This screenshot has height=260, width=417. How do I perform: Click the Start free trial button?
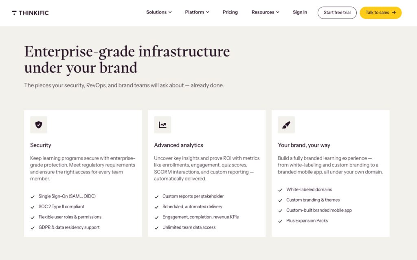(x=337, y=13)
